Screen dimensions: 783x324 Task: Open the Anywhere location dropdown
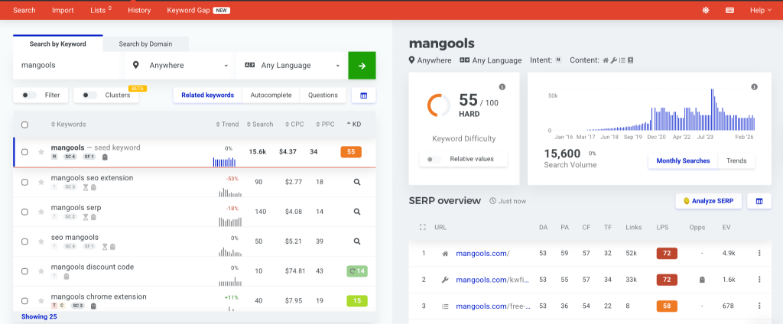coord(180,66)
